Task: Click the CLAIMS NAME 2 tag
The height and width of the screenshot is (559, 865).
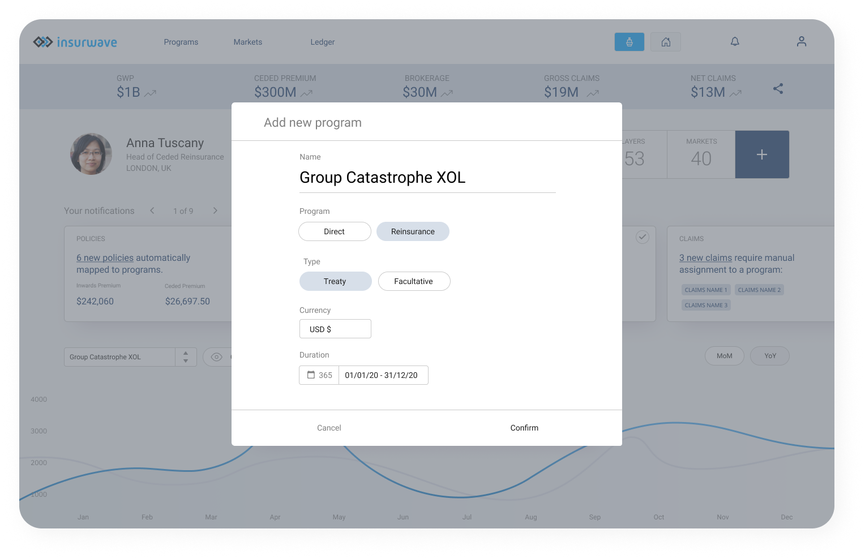Action: pyautogui.click(x=759, y=290)
